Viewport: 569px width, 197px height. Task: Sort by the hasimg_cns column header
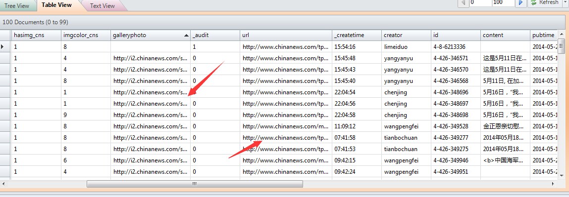[x=36, y=35]
